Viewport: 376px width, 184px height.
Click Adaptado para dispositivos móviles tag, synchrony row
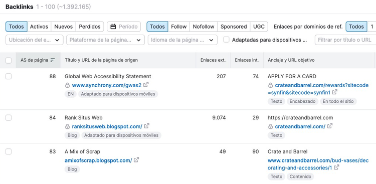(118, 94)
